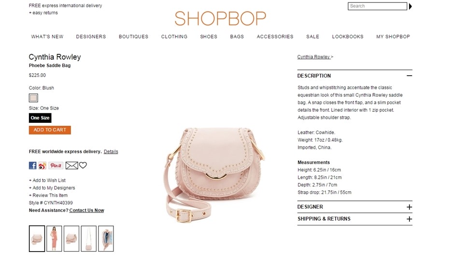The image size is (454, 265).
Task: Click the heart favorite icon
Action: 83,165
